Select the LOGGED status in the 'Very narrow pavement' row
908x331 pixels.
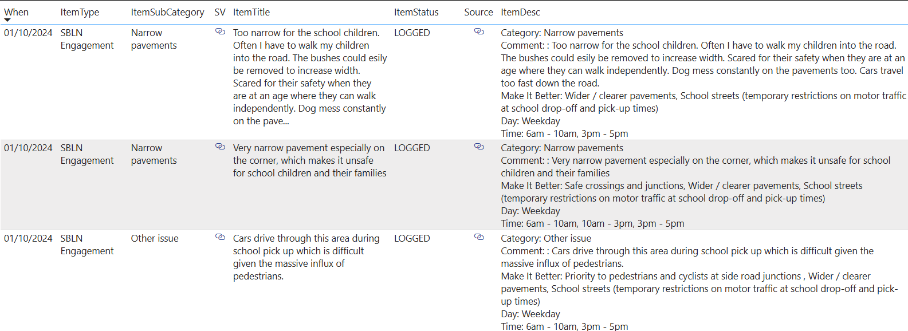pyautogui.click(x=412, y=148)
